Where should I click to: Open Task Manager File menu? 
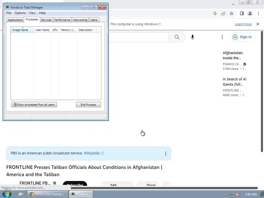pyautogui.click(x=9, y=13)
